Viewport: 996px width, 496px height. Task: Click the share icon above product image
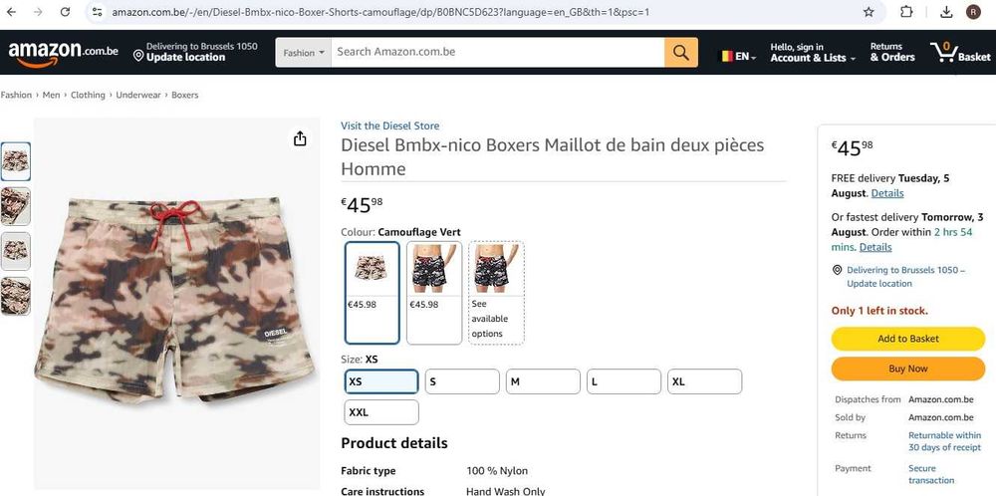(x=300, y=138)
